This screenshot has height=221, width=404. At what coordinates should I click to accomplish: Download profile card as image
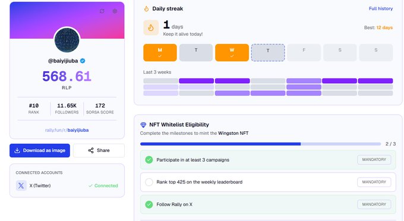pos(40,150)
